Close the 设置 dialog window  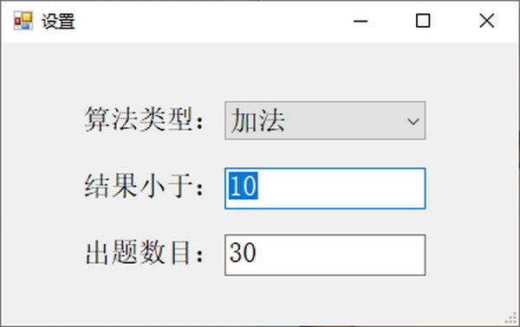point(486,21)
